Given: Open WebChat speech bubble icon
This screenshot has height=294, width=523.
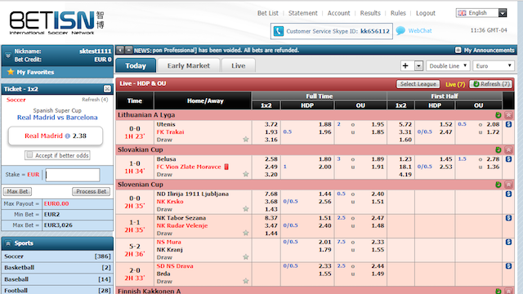Looking at the screenshot, I should tap(400, 31).
